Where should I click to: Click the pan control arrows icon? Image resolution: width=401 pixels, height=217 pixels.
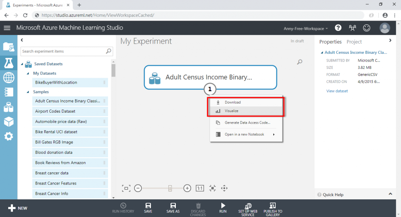click(x=224, y=188)
